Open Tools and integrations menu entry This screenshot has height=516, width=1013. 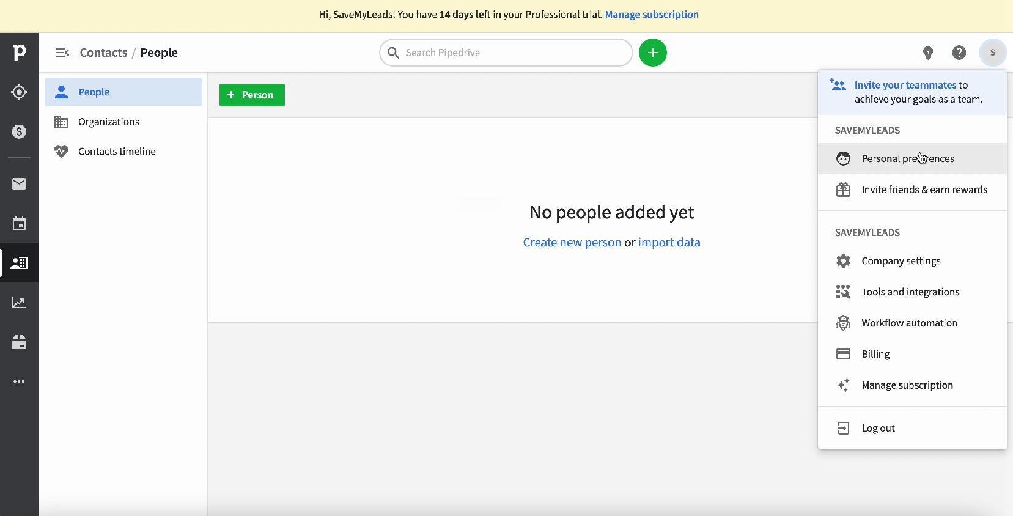[x=912, y=292]
